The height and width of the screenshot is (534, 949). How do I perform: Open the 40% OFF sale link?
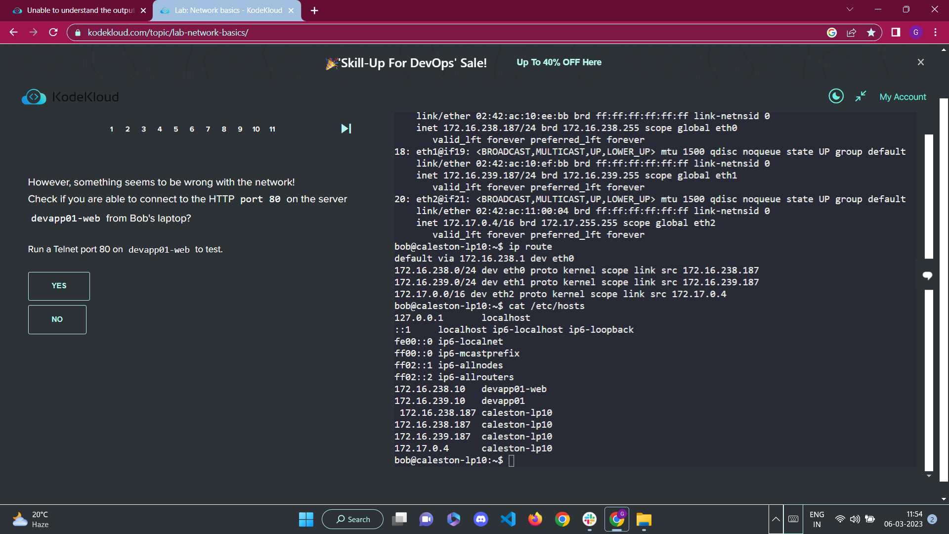(x=559, y=62)
